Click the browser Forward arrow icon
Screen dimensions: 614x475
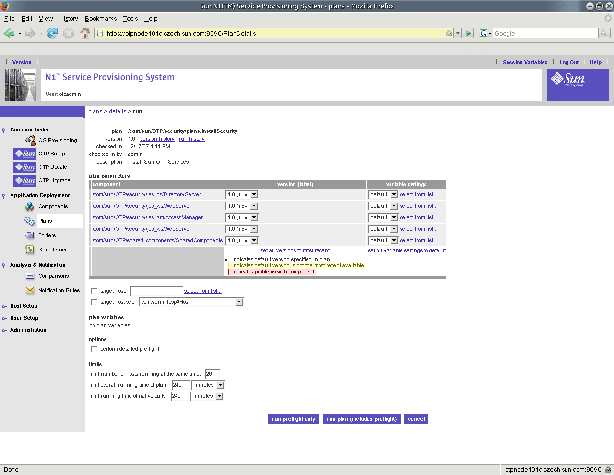pos(30,33)
